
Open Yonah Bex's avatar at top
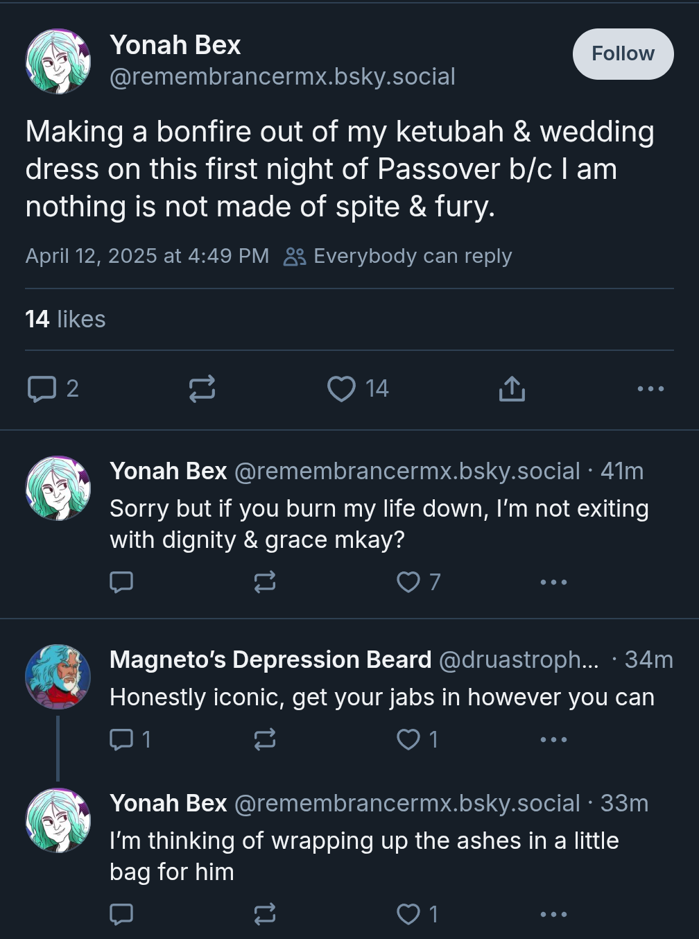pos(58,61)
